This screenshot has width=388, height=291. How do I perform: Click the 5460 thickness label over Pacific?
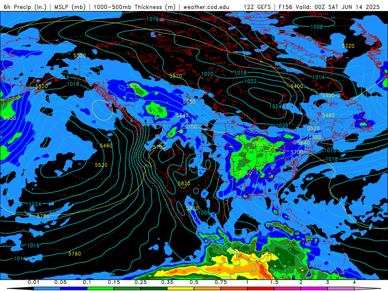pos(106,145)
